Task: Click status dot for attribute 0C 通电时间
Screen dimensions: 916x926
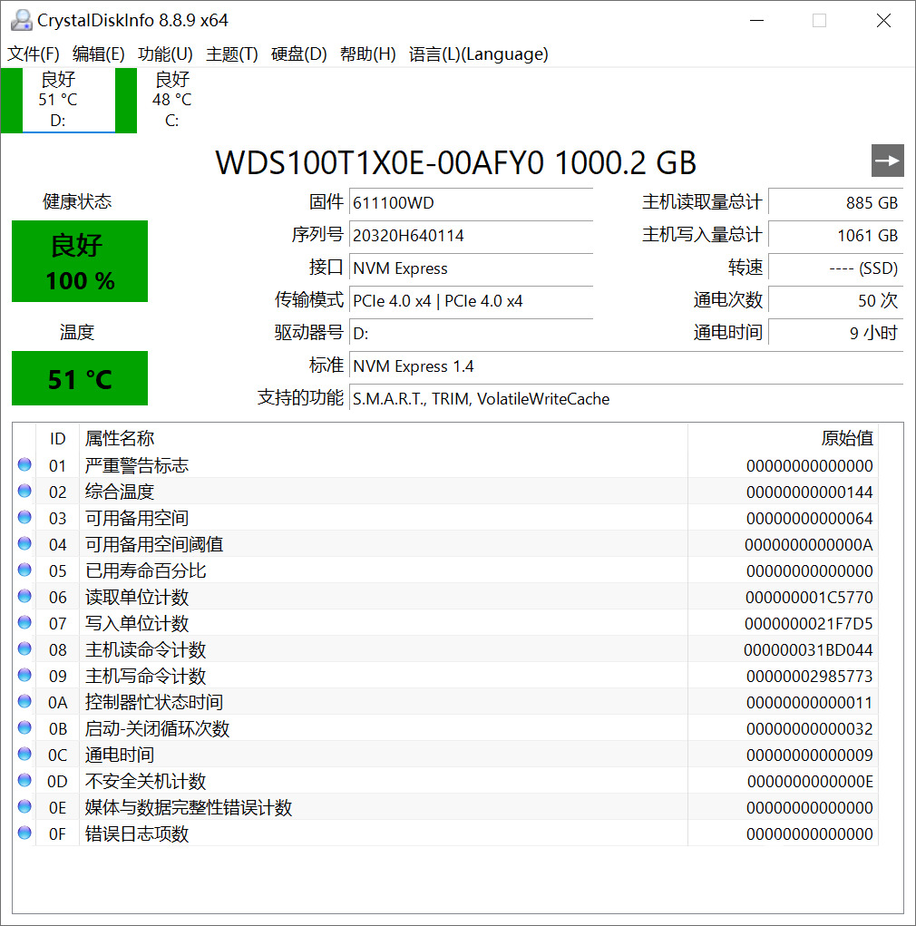Action: tap(24, 754)
